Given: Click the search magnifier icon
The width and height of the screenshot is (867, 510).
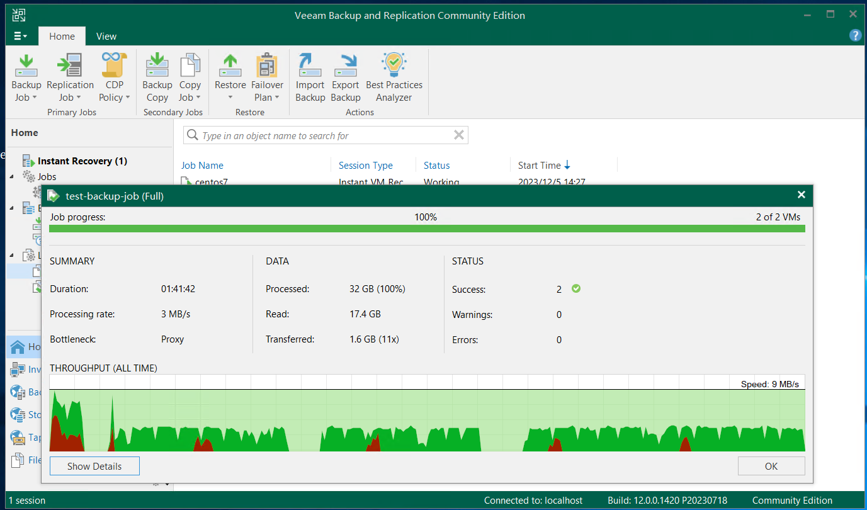Looking at the screenshot, I should tap(193, 135).
